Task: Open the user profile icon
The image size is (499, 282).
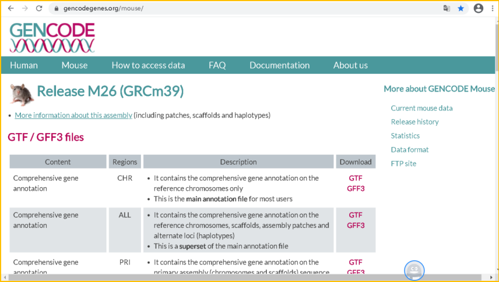Action: pyautogui.click(x=479, y=9)
